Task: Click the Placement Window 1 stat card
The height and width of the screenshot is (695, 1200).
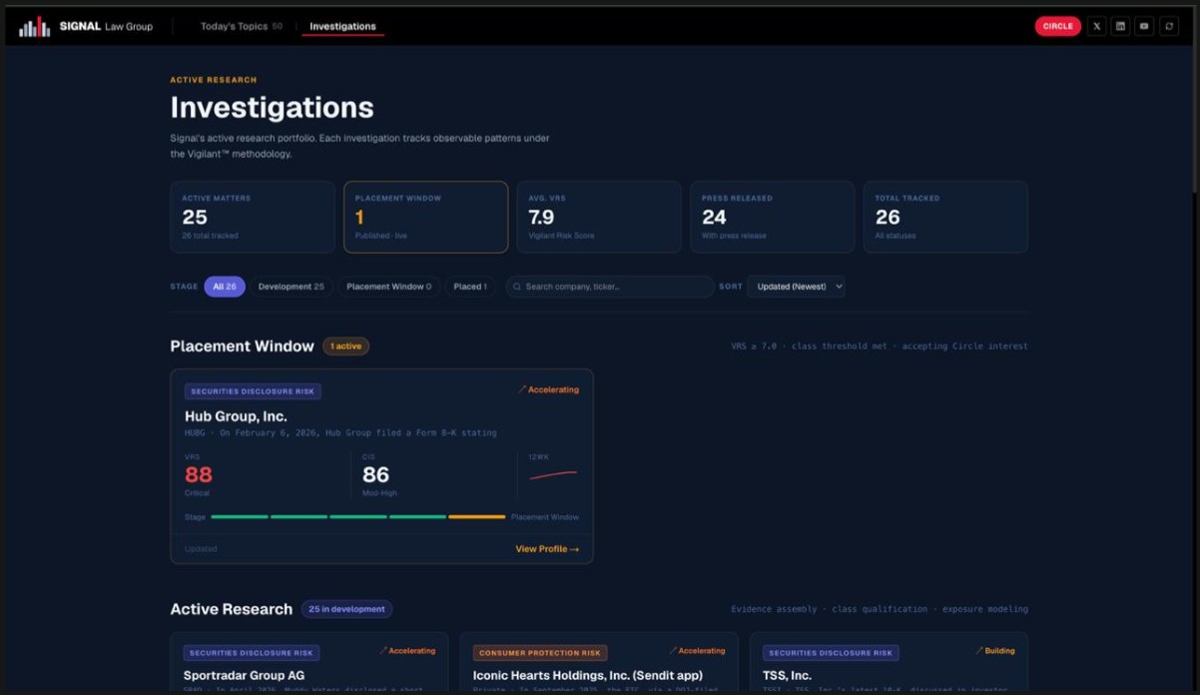Action: coord(425,217)
